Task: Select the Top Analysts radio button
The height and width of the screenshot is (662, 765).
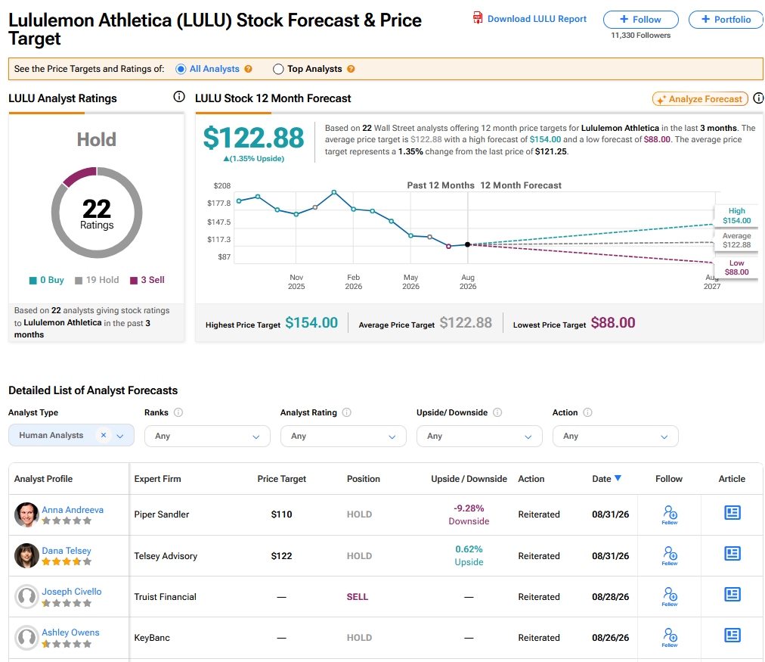Action: (x=278, y=69)
